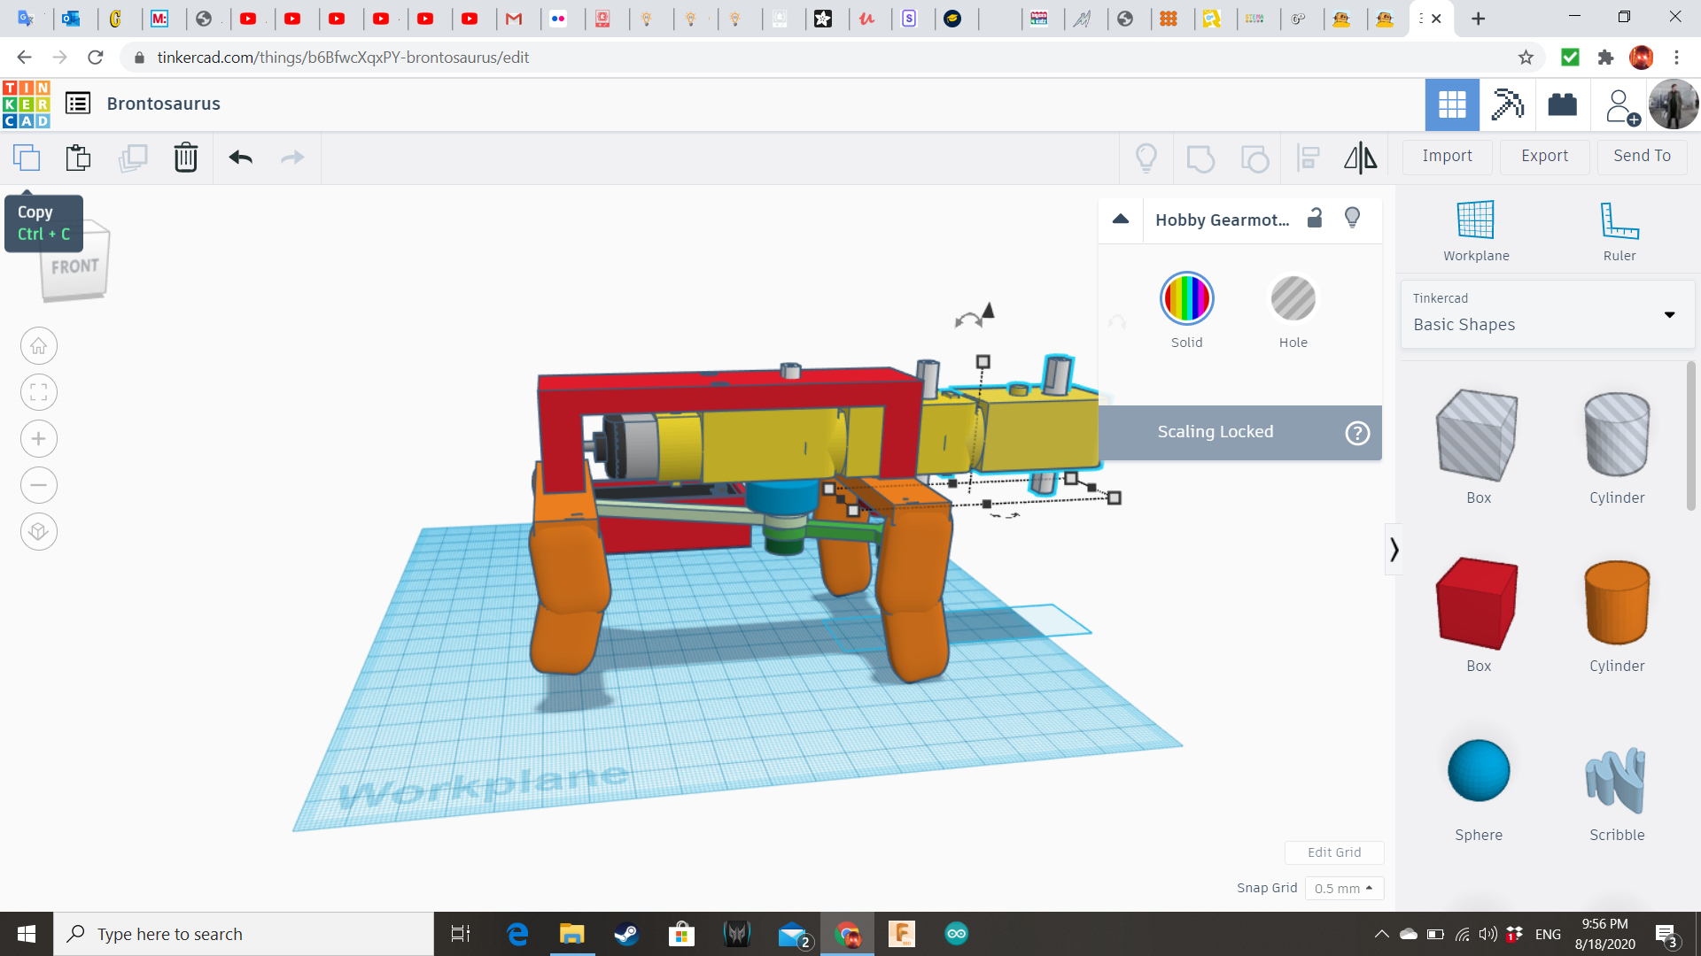The width and height of the screenshot is (1701, 956).
Task: Toggle the shape lock icon
Action: (x=1315, y=219)
